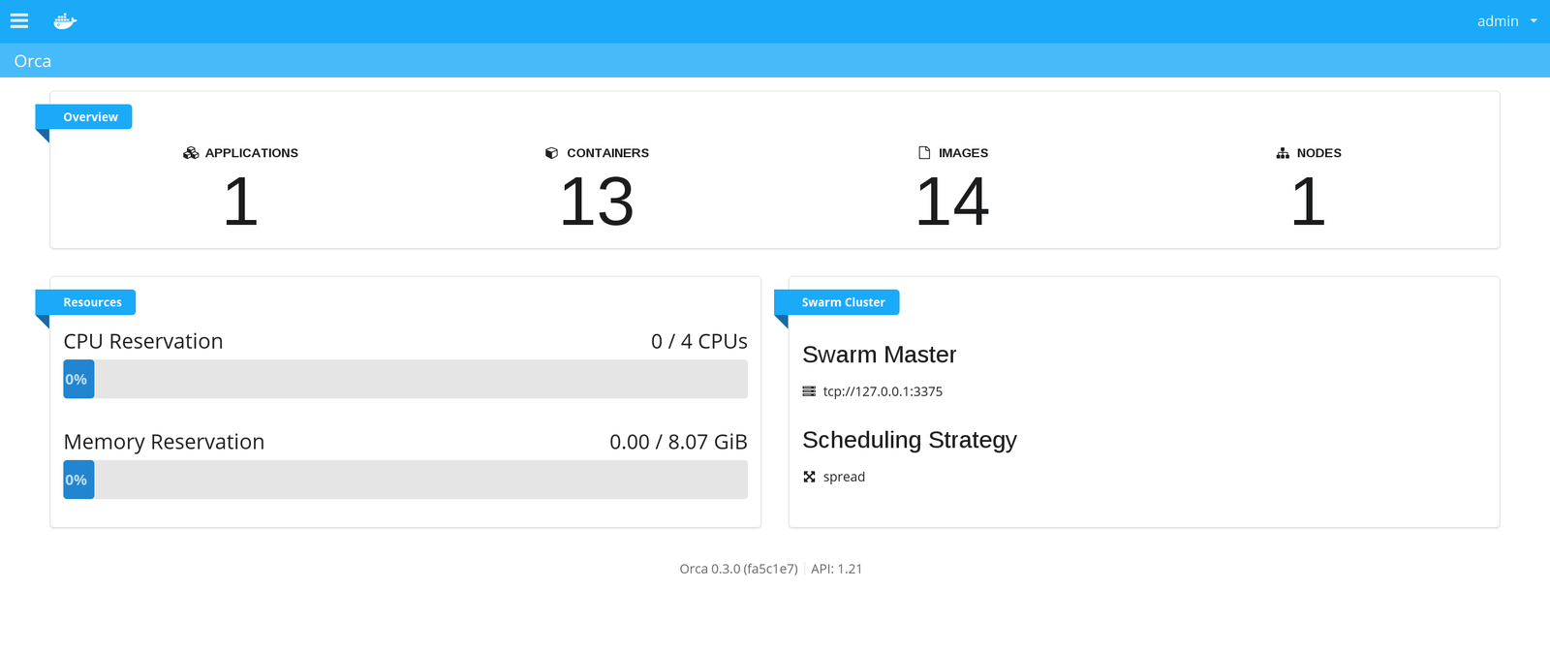The height and width of the screenshot is (652, 1550).
Task: Open the images count 14
Action: tap(952, 202)
